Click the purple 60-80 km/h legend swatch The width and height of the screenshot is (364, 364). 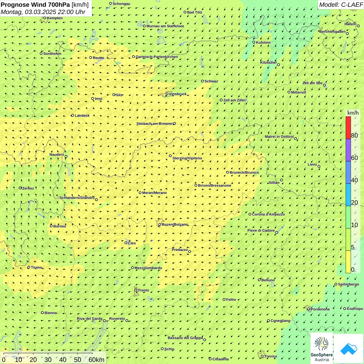point(348,150)
